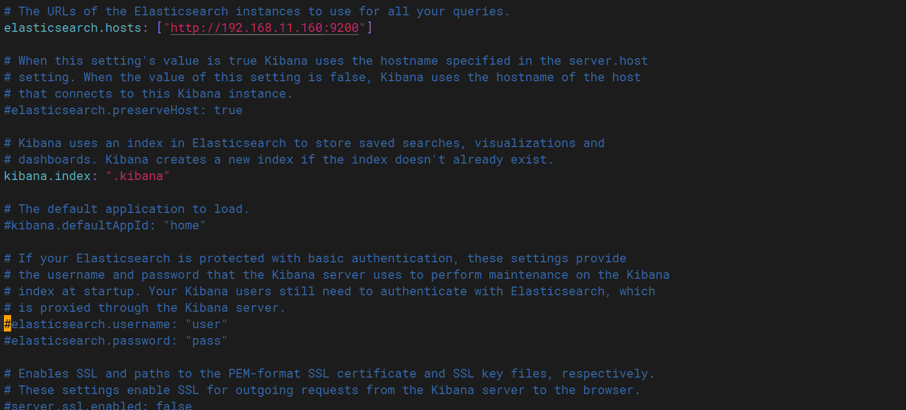Click the #server.ssl.enabled: false line
Viewport: 906px width, 410px height.
tap(98, 405)
